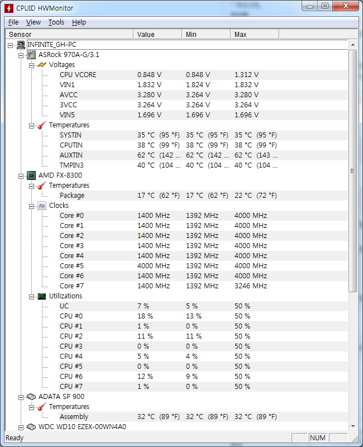Image resolution: width=363 pixels, height=447 pixels.
Task: Click the Voltages lightning icon
Action: (x=42, y=65)
